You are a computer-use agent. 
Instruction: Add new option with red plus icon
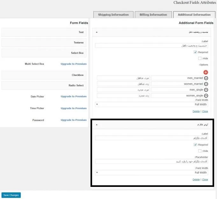tap(206, 72)
